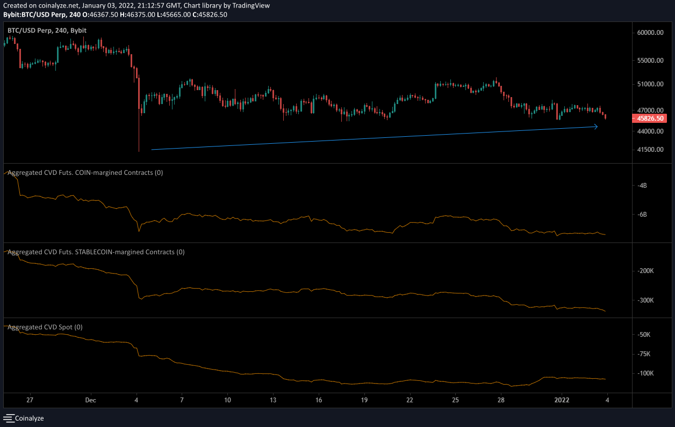This screenshot has width=675, height=427.
Task: Select the 13 date marker on the time axis
Action: pyautogui.click(x=273, y=400)
